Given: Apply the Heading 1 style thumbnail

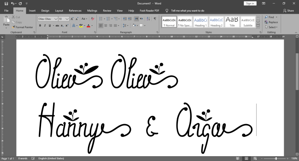Looking at the screenshot, I should click(x=200, y=22).
